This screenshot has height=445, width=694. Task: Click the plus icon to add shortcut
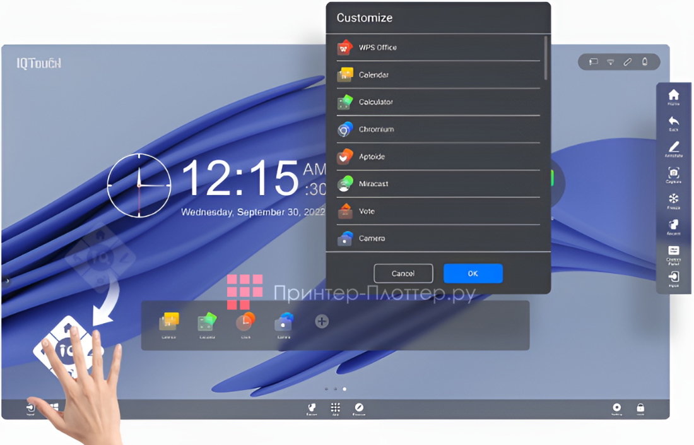coord(322,322)
